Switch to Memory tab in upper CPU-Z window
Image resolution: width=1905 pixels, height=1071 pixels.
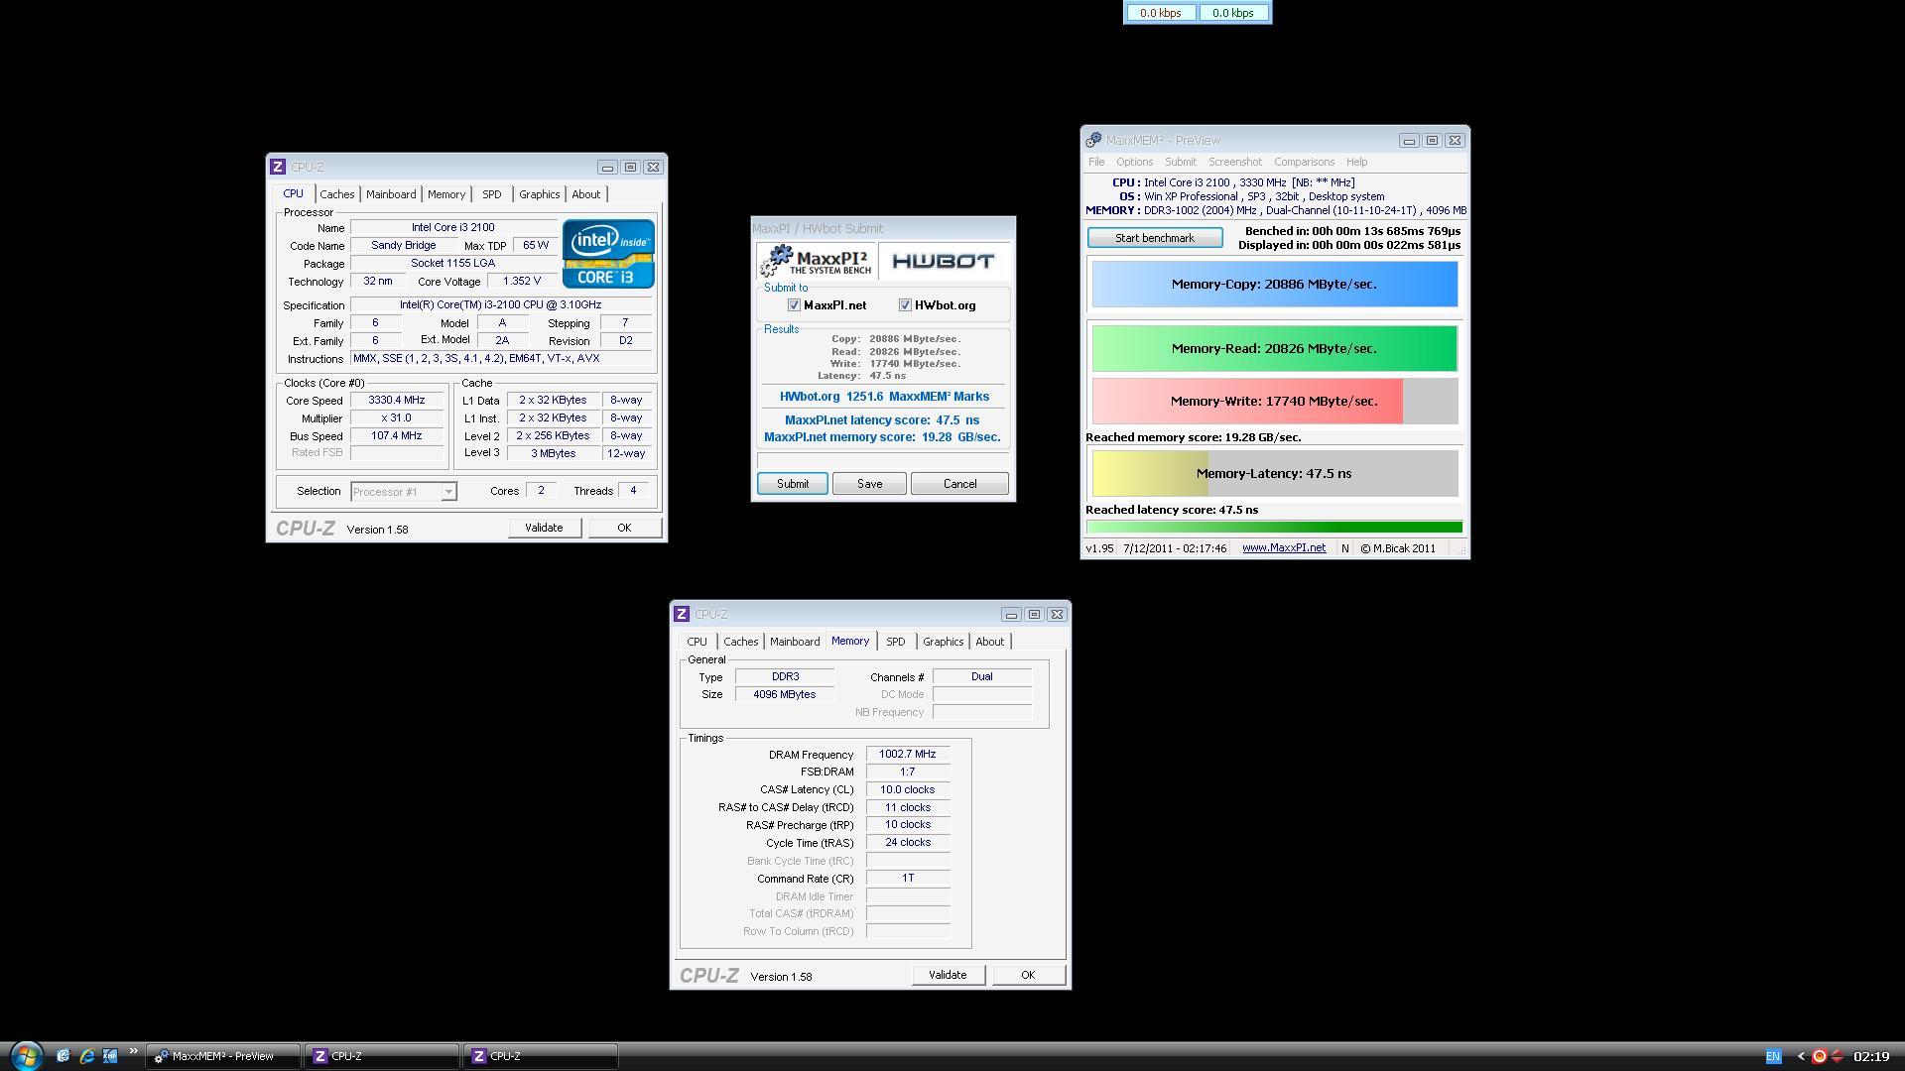[446, 194]
